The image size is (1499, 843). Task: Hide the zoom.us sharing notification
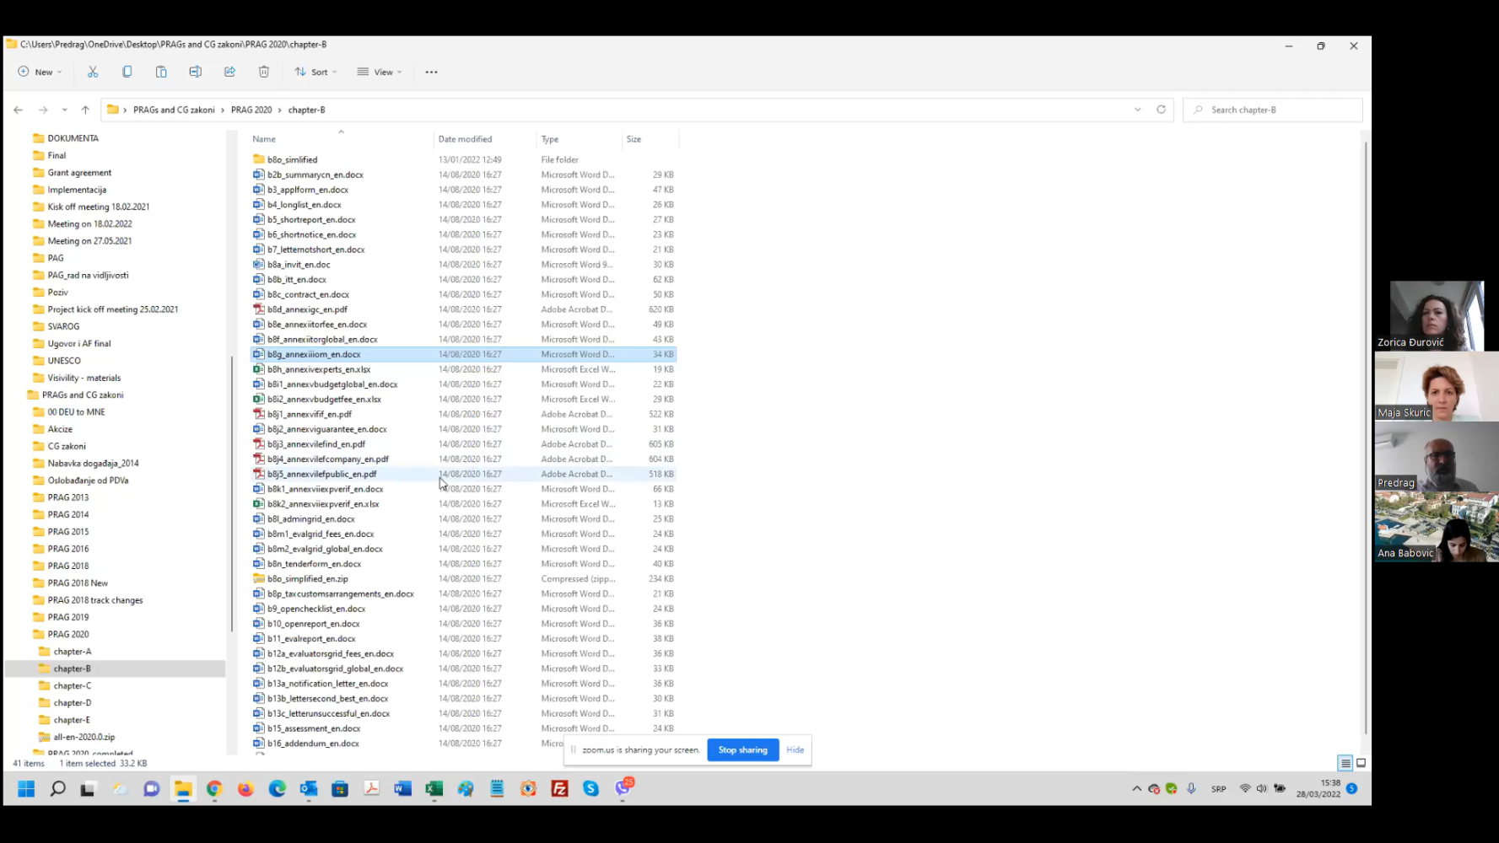pos(795,749)
